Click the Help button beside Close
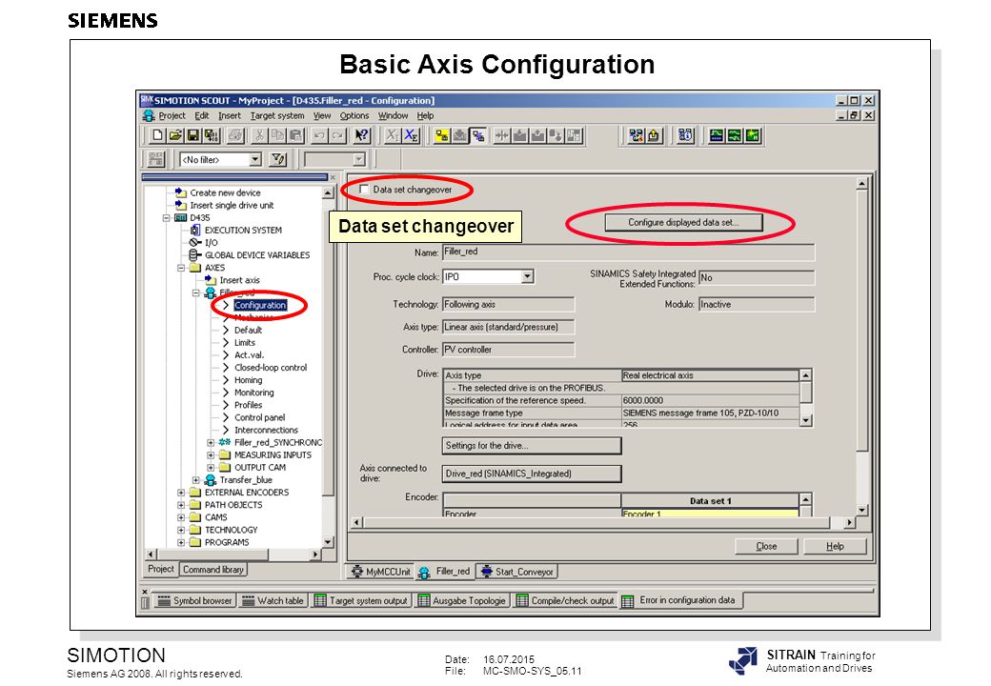 pyautogui.click(x=835, y=546)
